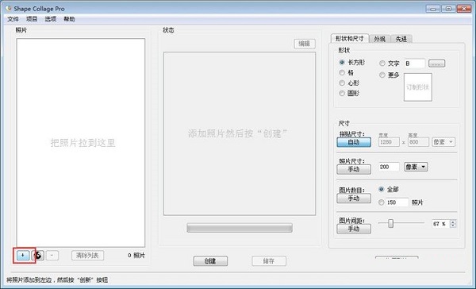Click the 订制形状 custom shape preview box
The width and height of the screenshot is (476, 289).
[418, 87]
